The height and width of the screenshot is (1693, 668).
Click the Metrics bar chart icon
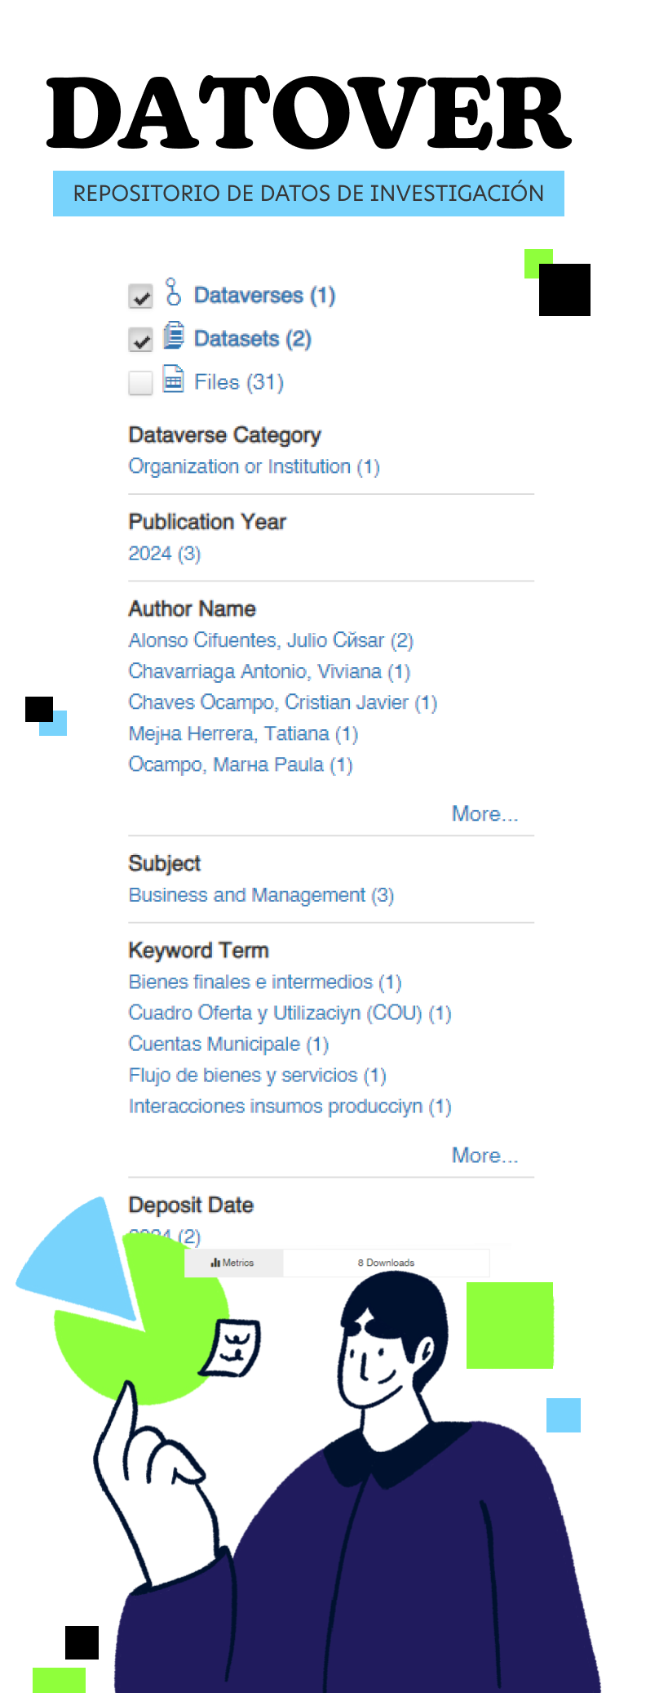pos(215,1263)
